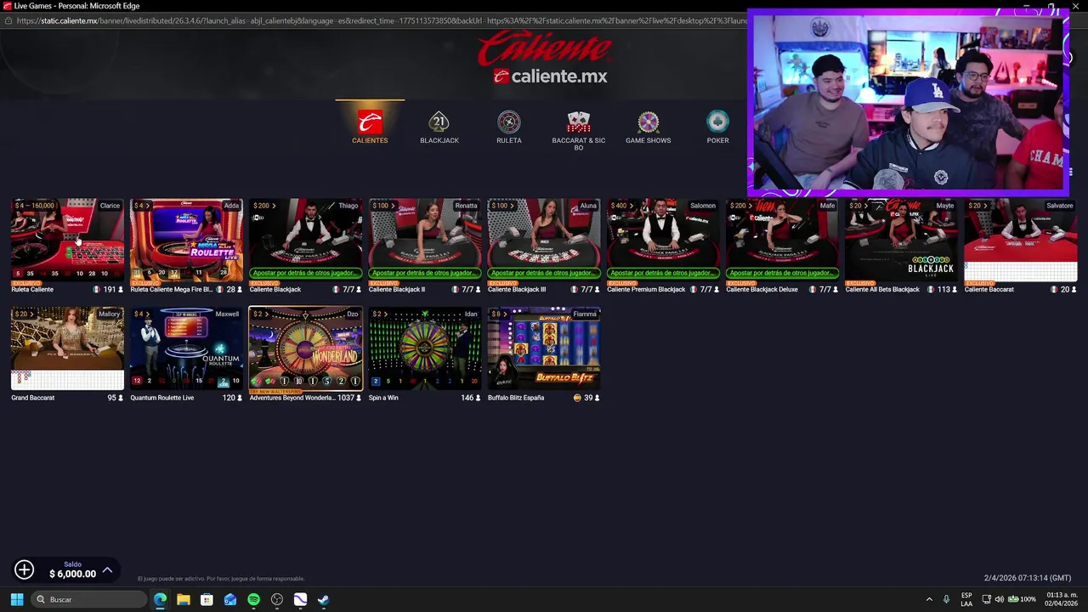Open the Game Shows category icon
This screenshot has height=612, width=1088.
click(x=648, y=122)
